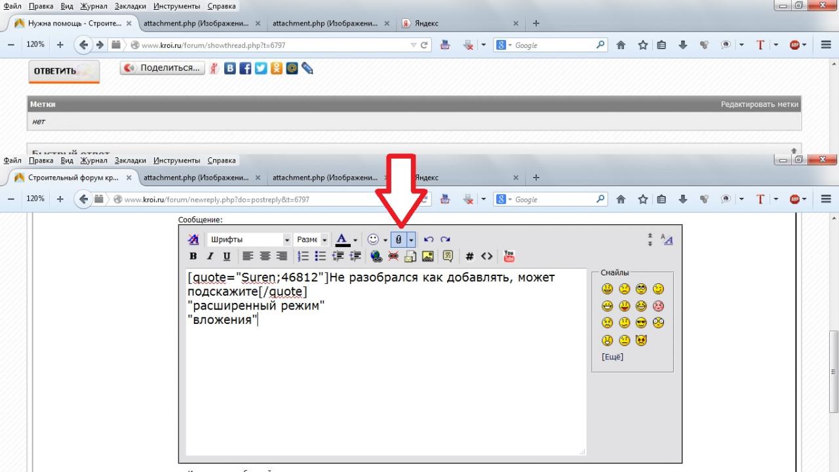Click the ОТВЕТИТЬ reply button

coord(64,71)
